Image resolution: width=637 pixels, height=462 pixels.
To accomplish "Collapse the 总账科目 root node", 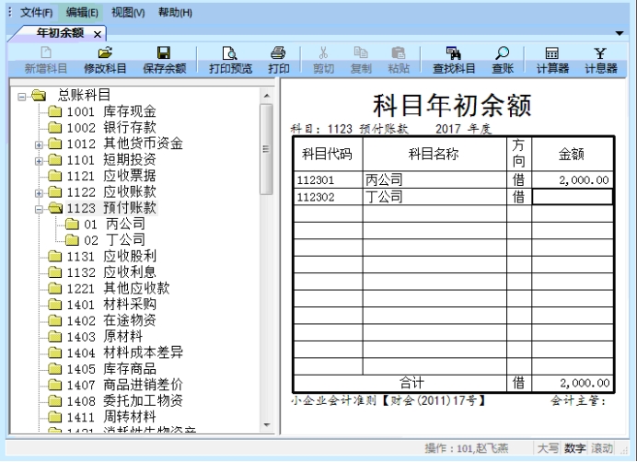I will (21, 97).
